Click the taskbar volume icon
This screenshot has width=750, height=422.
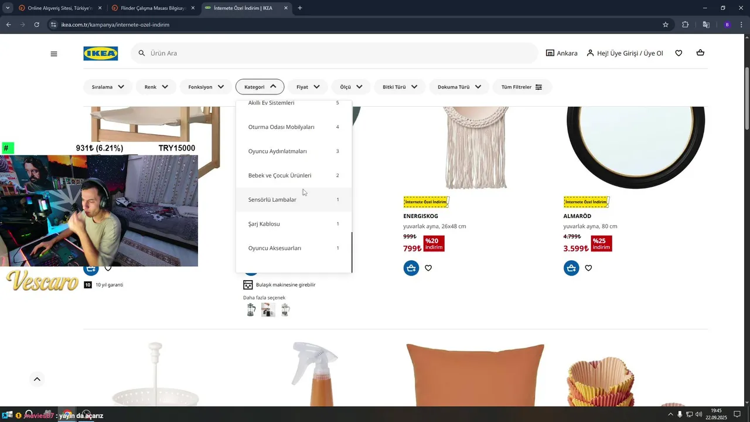(699, 414)
